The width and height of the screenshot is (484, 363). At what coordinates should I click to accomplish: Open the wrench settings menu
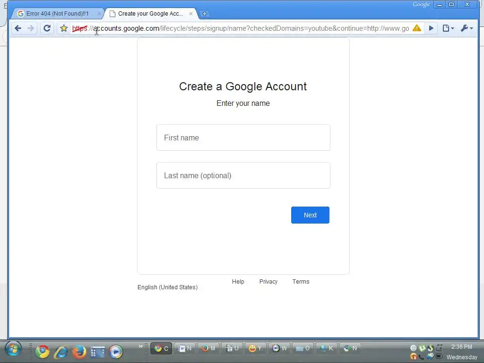click(x=467, y=28)
